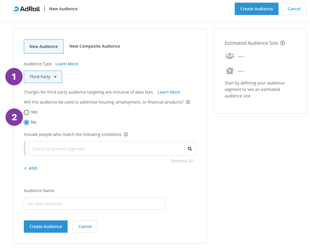Click info icon next to Estimated Audience Size
310x248 pixels.
[283, 43]
